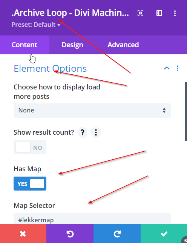The height and width of the screenshot is (243, 187).
Task: Open the Show result count options dots menu
Action: (x=96, y=132)
